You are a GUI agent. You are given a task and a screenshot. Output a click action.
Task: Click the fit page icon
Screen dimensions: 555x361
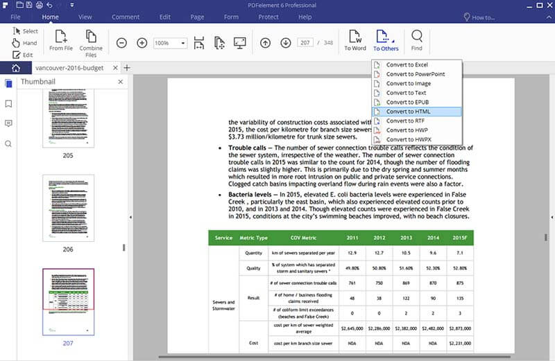(x=219, y=43)
